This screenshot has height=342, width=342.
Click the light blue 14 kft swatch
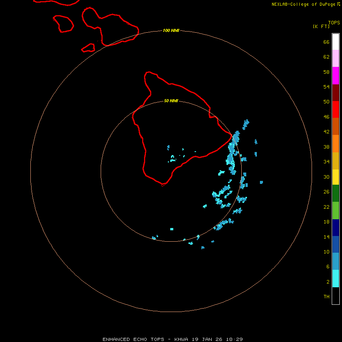tap(336, 261)
